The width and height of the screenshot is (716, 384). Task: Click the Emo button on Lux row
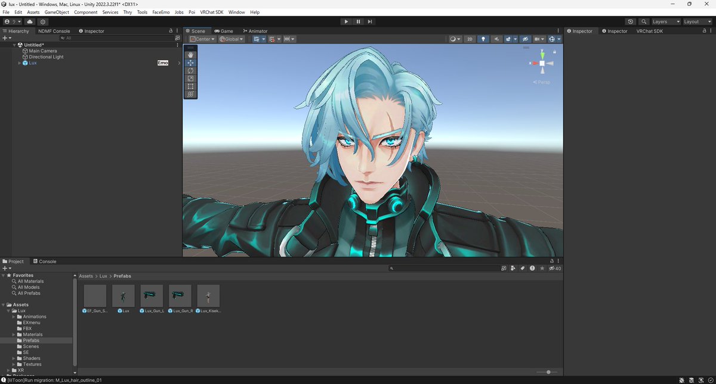pos(163,63)
